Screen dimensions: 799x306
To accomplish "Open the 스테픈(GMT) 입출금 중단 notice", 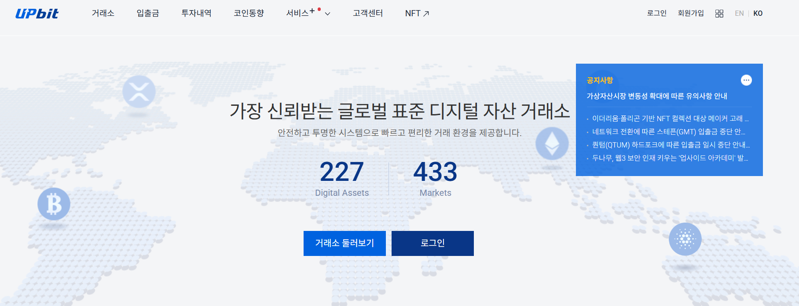I will point(668,132).
